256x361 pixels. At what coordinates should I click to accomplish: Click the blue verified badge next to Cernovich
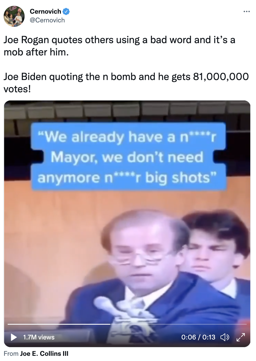pyautogui.click(x=66, y=11)
